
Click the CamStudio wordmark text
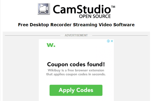[x=82, y=9]
